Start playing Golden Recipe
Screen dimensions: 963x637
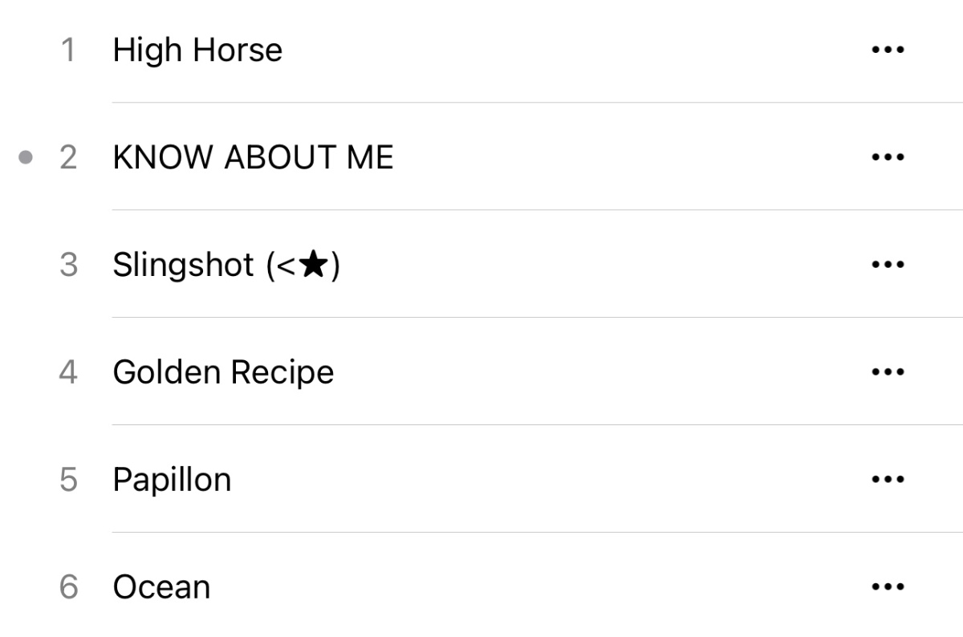click(223, 372)
